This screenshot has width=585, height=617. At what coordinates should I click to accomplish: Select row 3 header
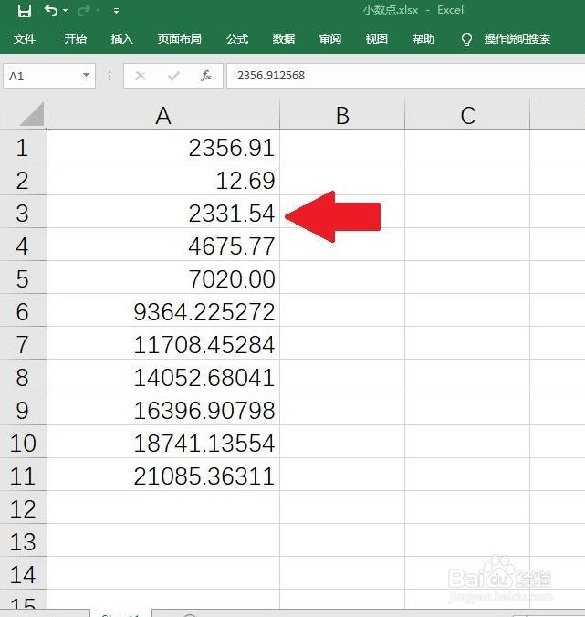[x=23, y=214]
